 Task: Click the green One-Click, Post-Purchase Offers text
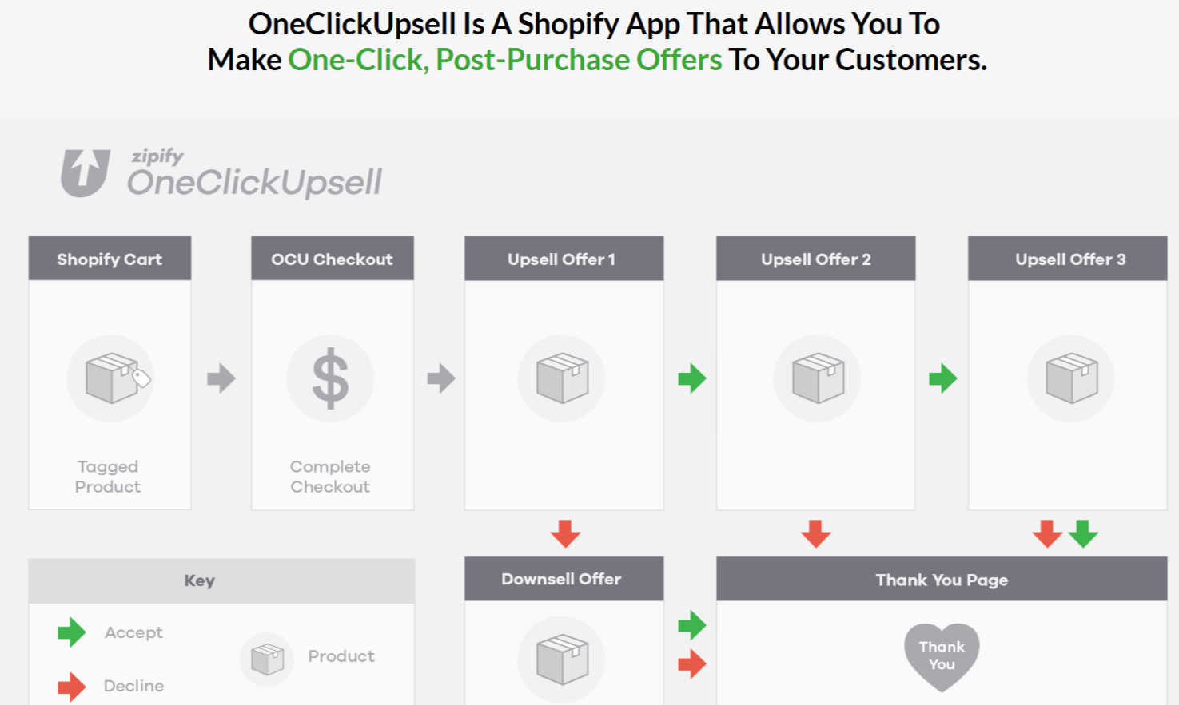point(504,60)
